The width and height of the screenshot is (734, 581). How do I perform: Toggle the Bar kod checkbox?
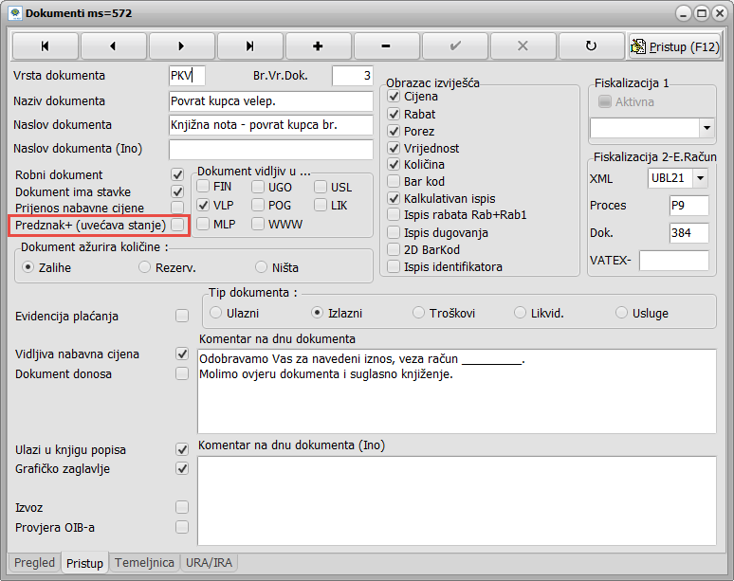pyautogui.click(x=395, y=182)
